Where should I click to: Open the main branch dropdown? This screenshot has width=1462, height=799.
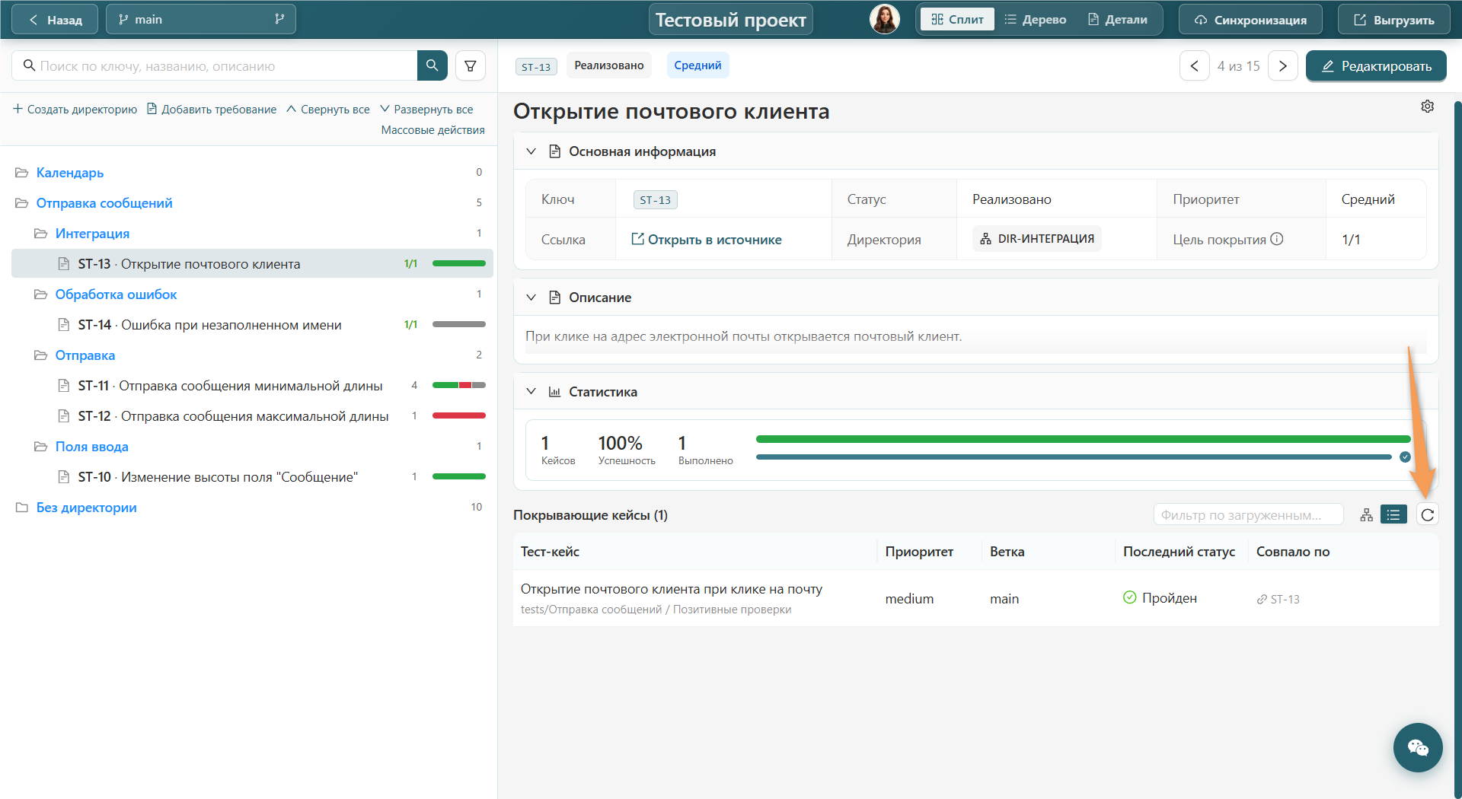tap(201, 19)
